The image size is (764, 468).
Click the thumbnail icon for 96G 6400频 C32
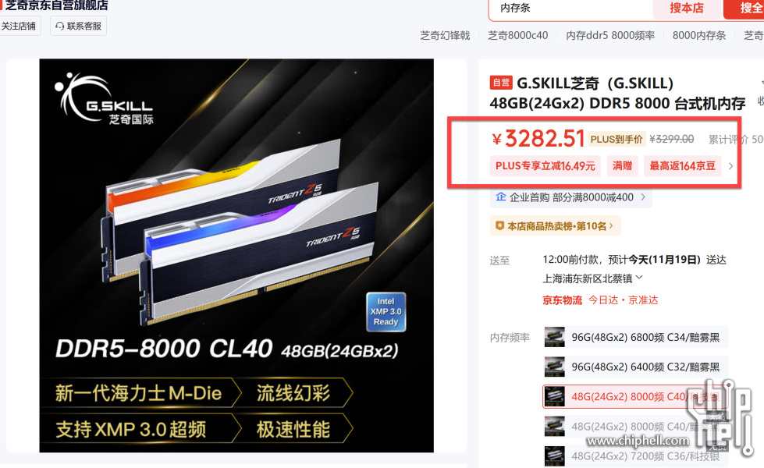(x=555, y=367)
